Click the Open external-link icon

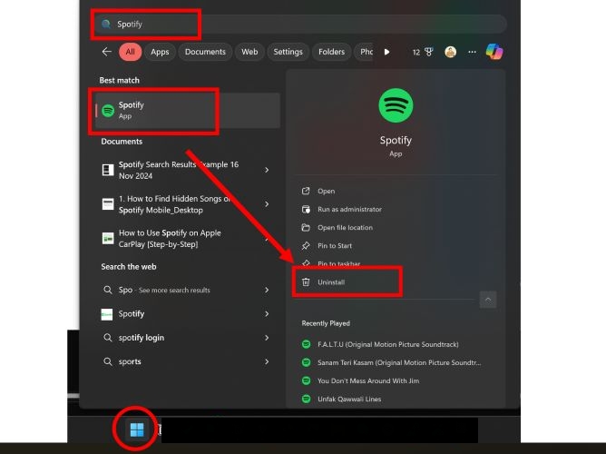tap(306, 191)
